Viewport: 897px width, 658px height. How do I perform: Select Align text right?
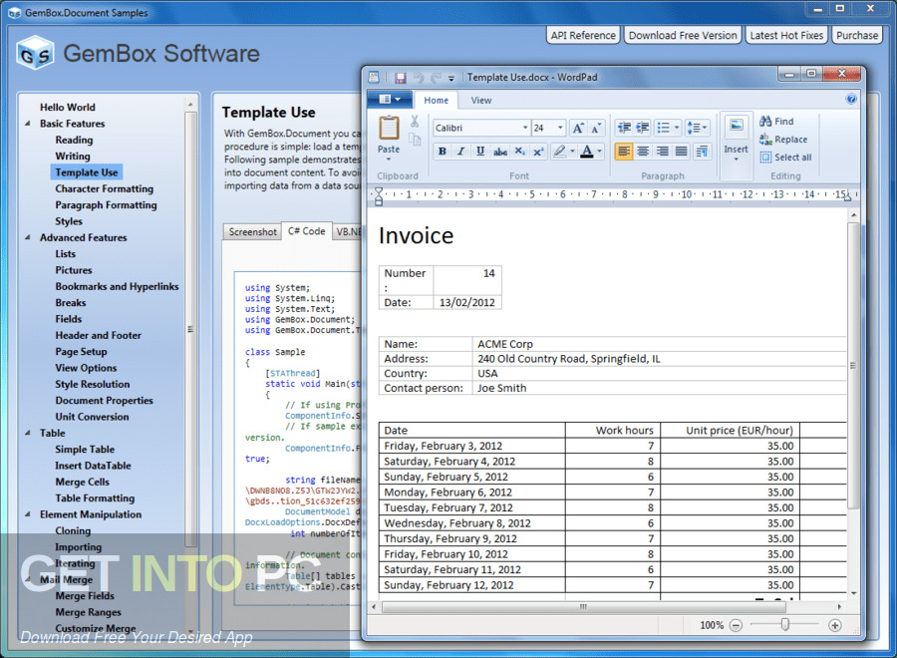(x=662, y=152)
